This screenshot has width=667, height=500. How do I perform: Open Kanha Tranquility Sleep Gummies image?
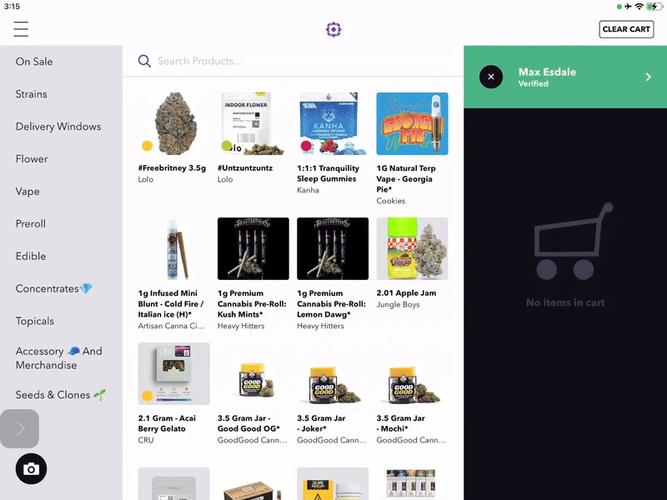[x=333, y=123]
